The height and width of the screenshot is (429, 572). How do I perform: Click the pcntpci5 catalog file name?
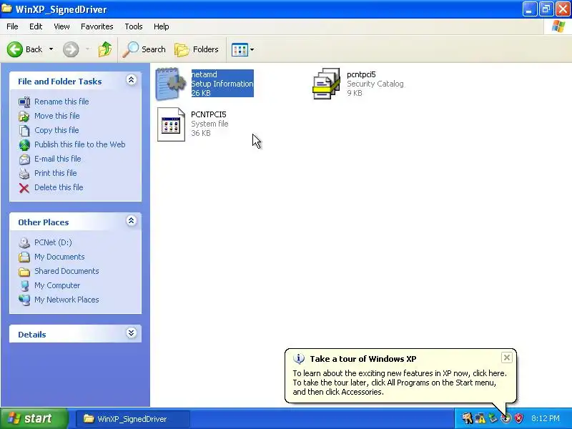pos(361,74)
